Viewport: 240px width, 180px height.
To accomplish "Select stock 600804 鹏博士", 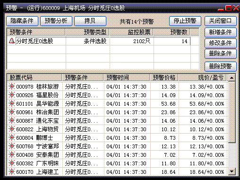I will pos(34,138).
